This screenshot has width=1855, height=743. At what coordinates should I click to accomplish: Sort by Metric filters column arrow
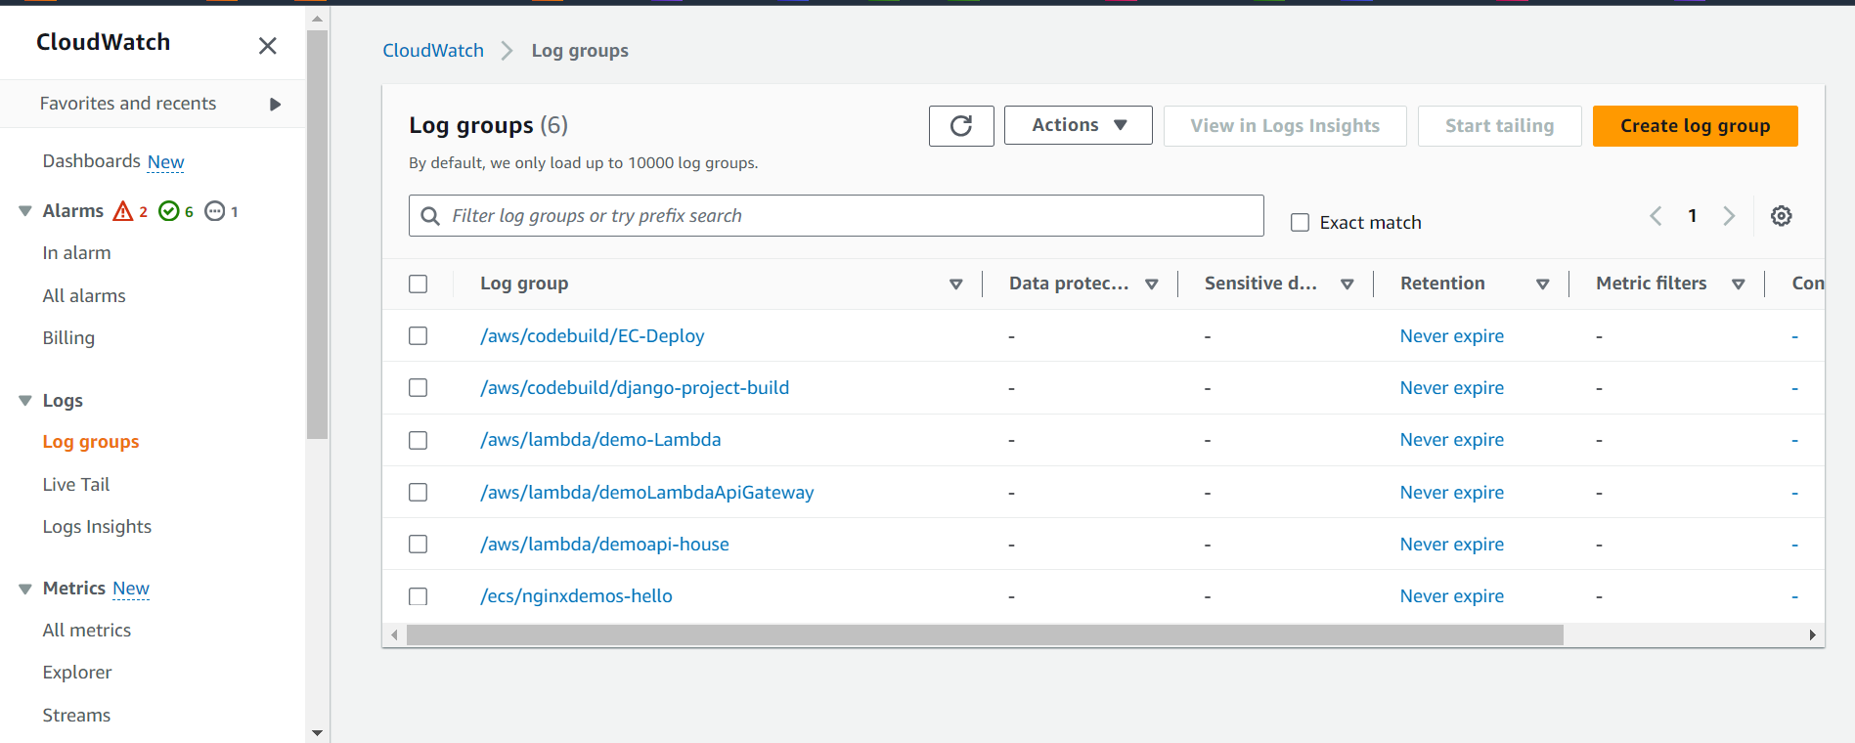[1739, 284]
